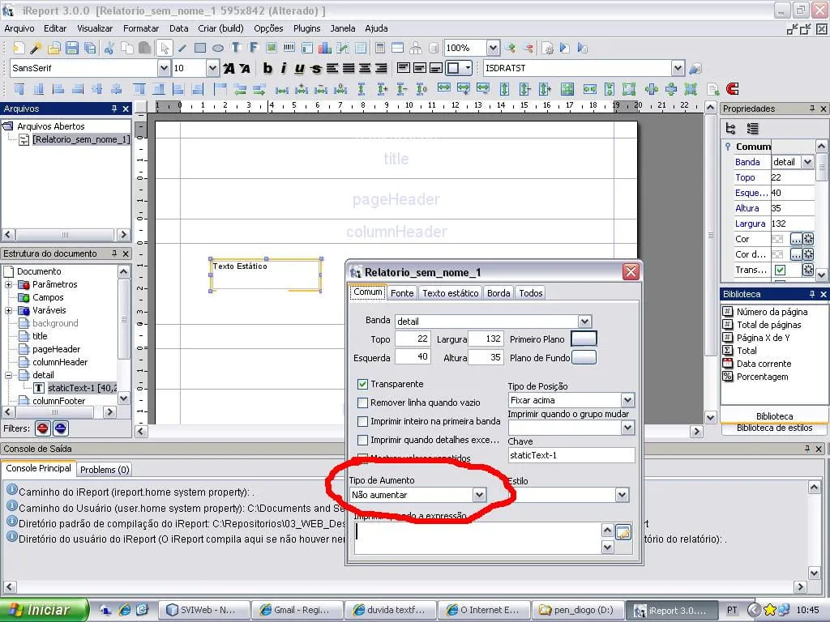Open the ISDRATST datasource dropdown

678,68
